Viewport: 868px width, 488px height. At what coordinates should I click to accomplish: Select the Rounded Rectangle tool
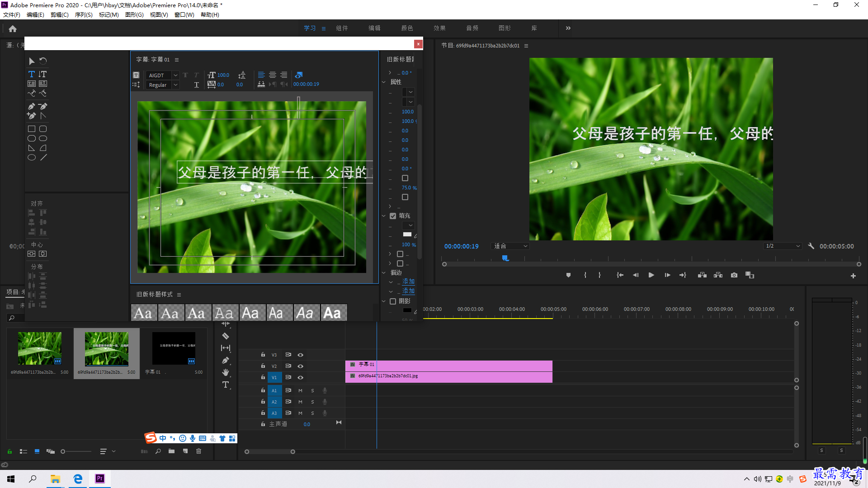pyautogui.click(x=43, y=129)
